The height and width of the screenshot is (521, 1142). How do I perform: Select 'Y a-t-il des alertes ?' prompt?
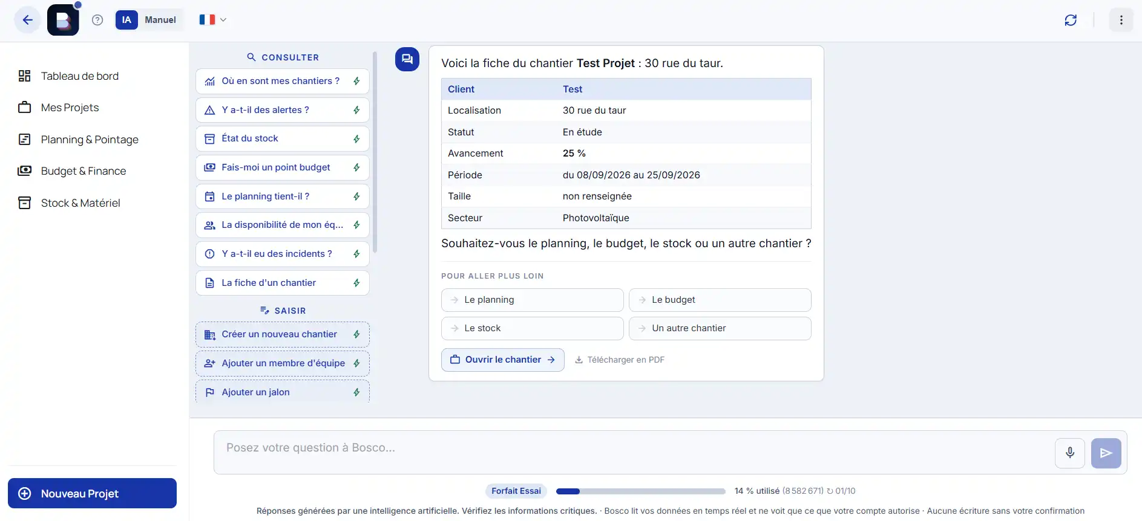(x=283, y=110)
